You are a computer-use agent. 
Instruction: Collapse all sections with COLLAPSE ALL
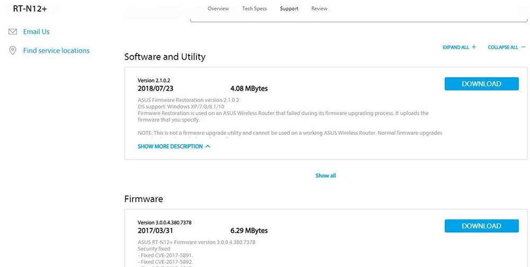507,47
